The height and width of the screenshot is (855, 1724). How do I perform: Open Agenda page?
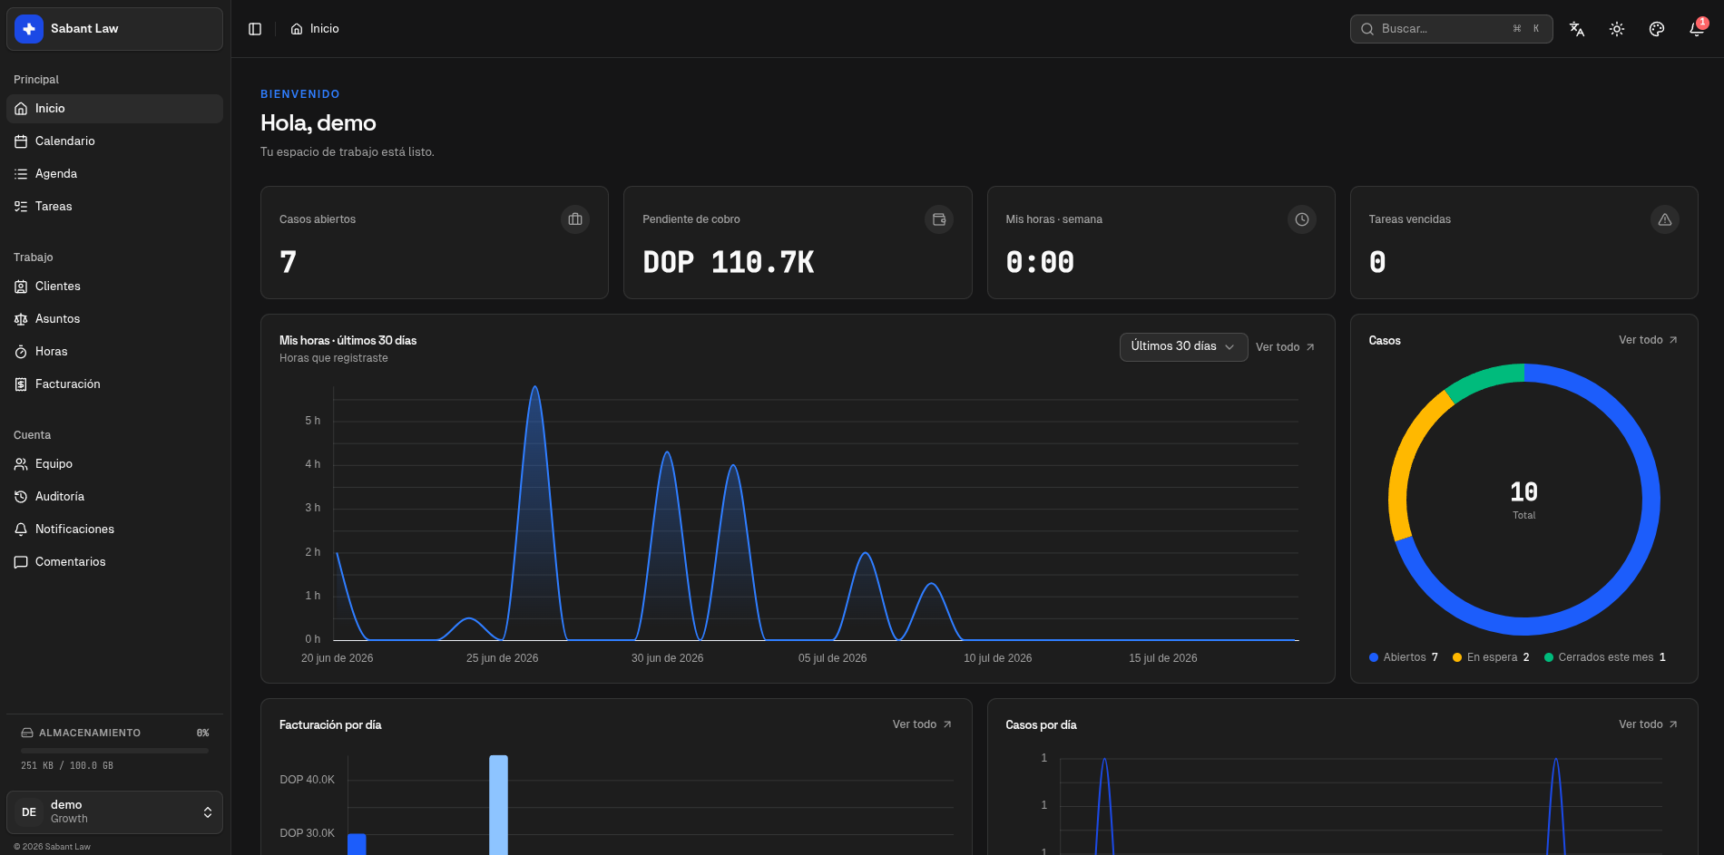pos(114,174)
